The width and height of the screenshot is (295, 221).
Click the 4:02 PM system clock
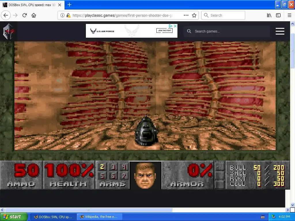click(x=284, y=217)
